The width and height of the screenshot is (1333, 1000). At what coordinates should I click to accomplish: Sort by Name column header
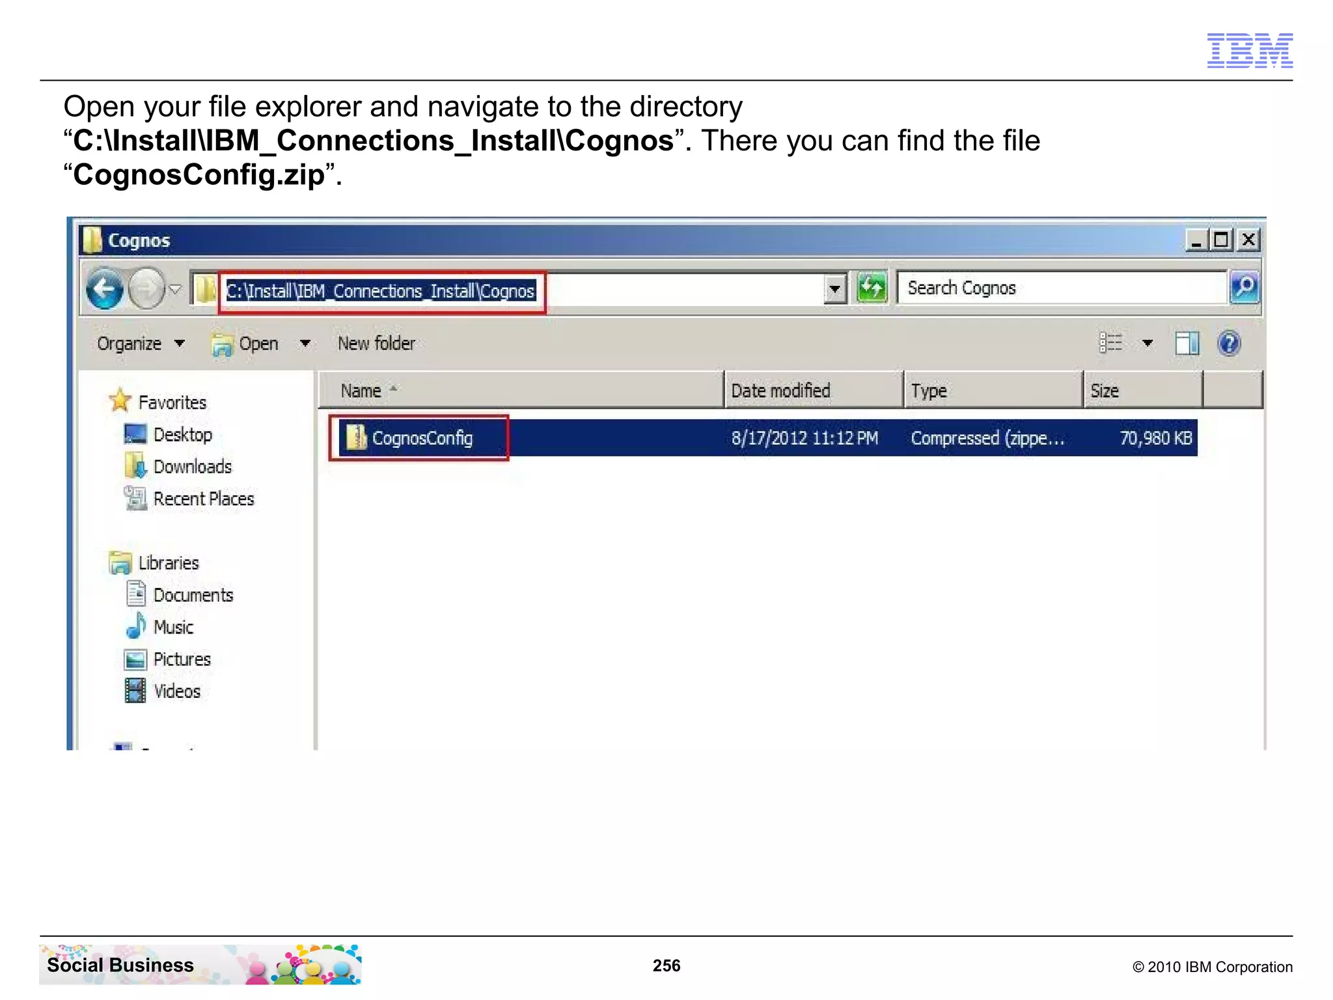tap(521, 391)
